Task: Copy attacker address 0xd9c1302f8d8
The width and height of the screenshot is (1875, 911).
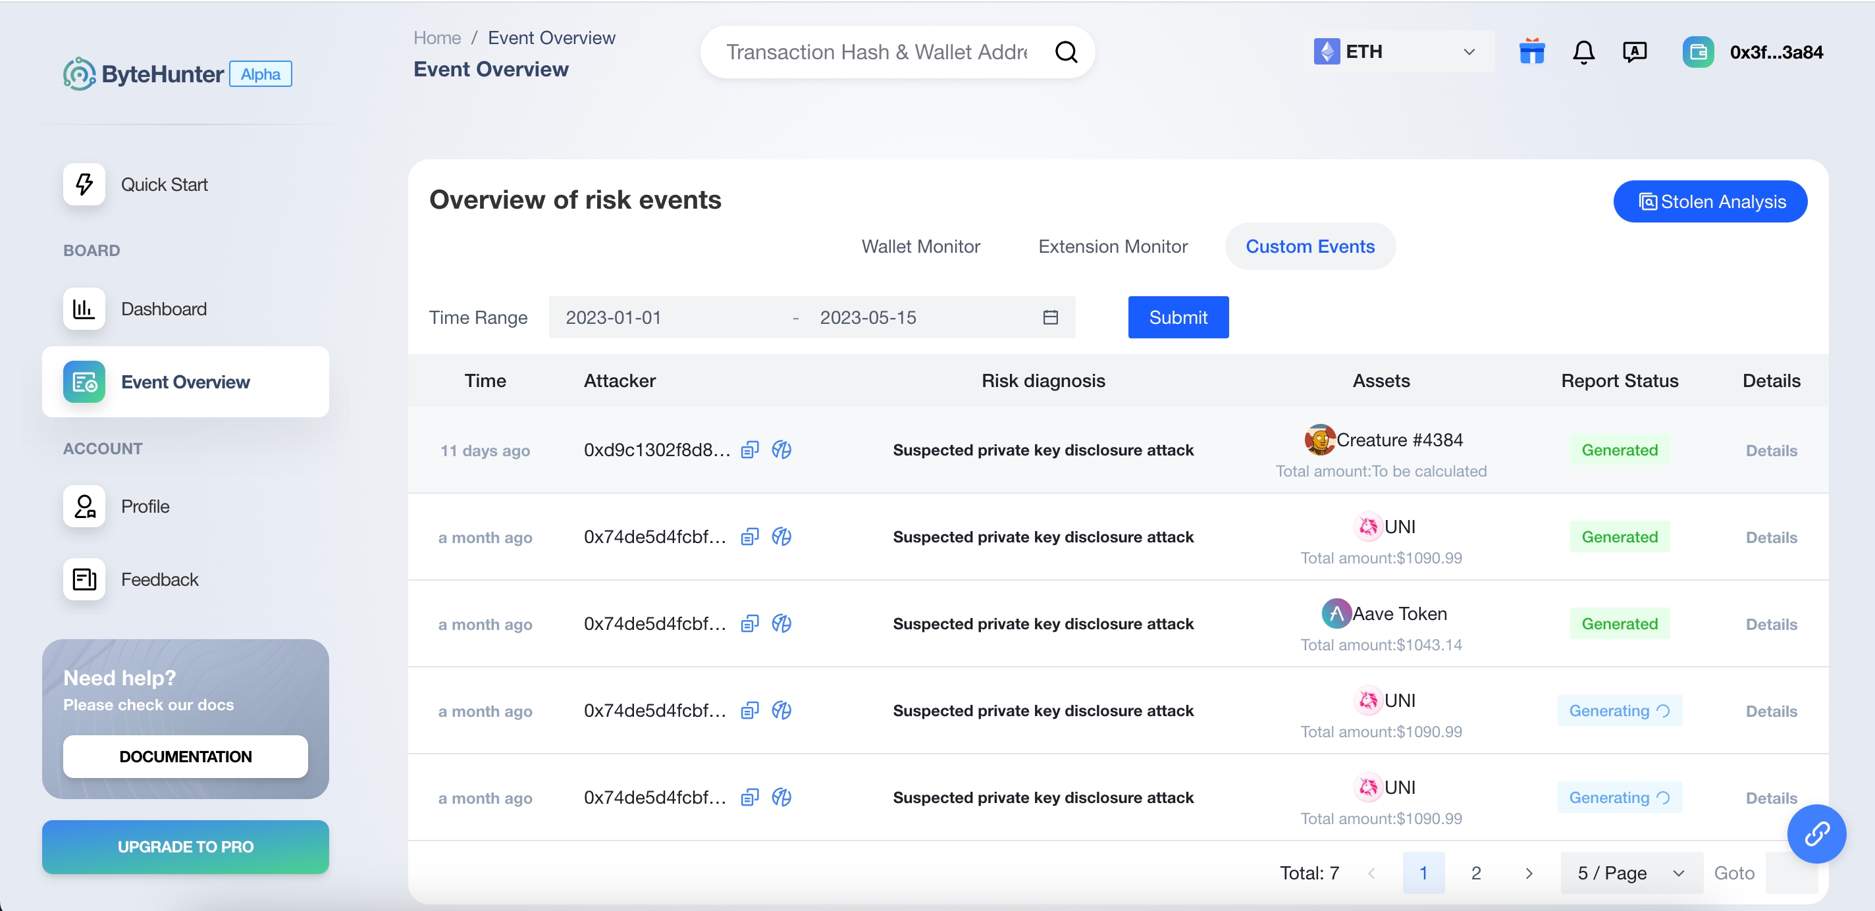Action: [750, 450]
